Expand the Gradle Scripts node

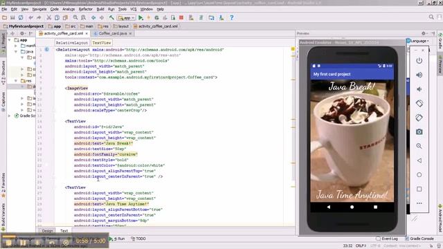pos(10,116)
